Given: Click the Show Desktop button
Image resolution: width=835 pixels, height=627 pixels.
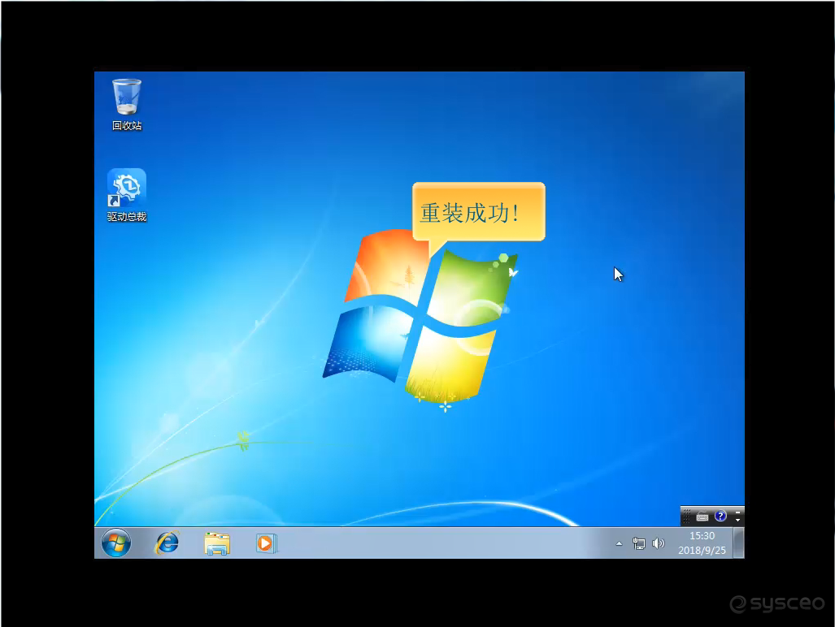Looking at the screenshot, I should (738, 543).
